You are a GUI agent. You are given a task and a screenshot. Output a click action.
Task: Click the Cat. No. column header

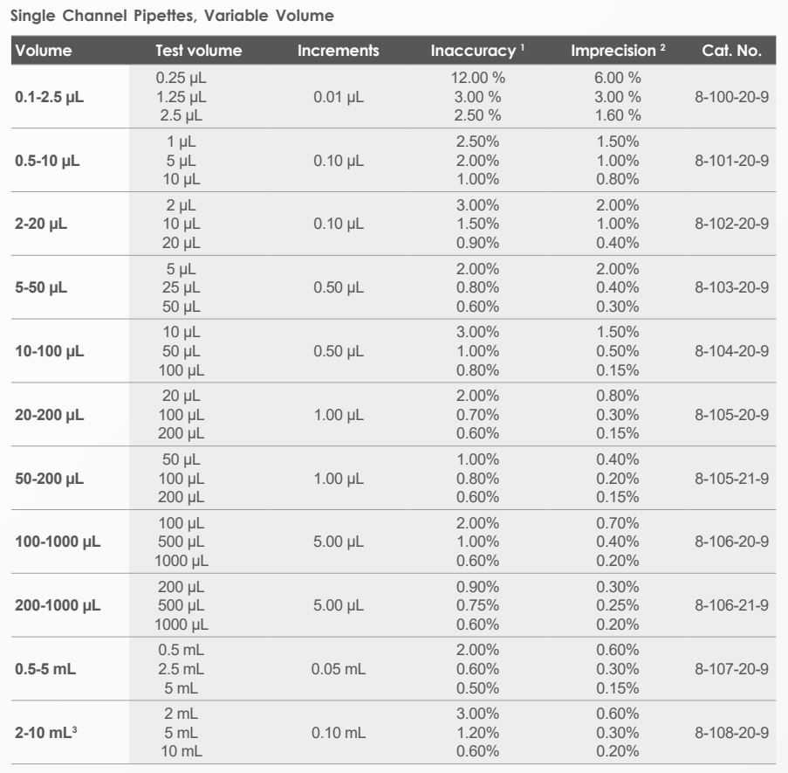click(x=731, y=51)
